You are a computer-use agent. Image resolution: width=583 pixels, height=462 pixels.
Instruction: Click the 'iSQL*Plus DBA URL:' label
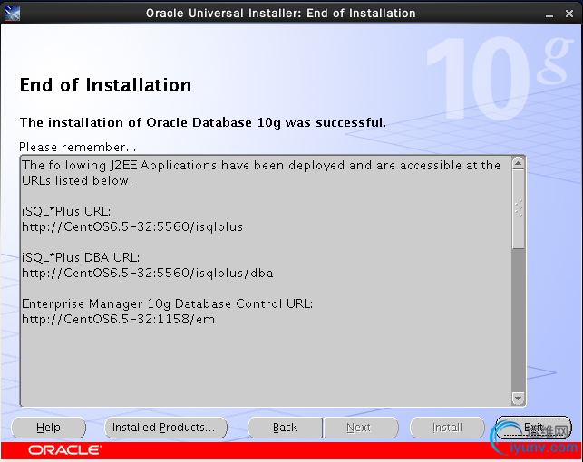tap(81, 258)
